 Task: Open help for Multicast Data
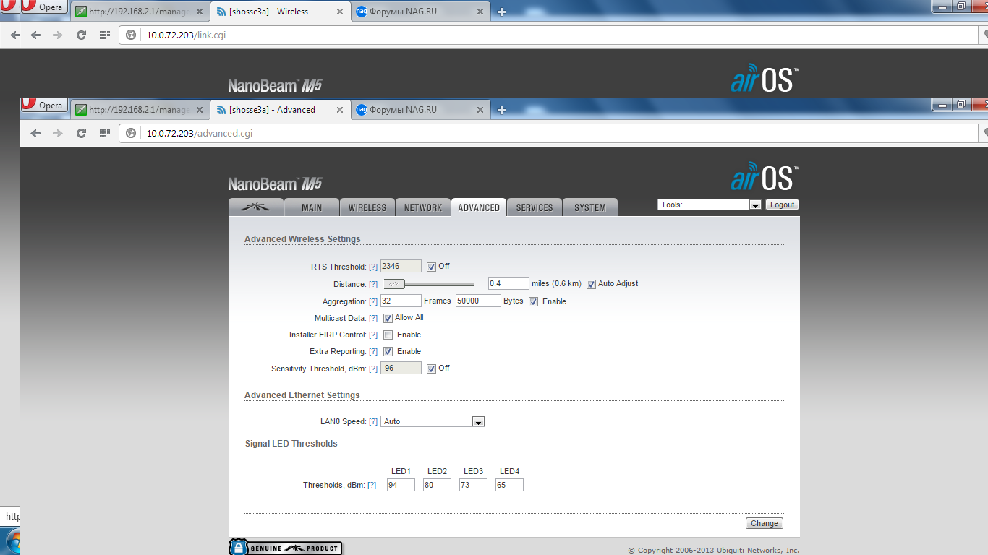tap(373, 319)
